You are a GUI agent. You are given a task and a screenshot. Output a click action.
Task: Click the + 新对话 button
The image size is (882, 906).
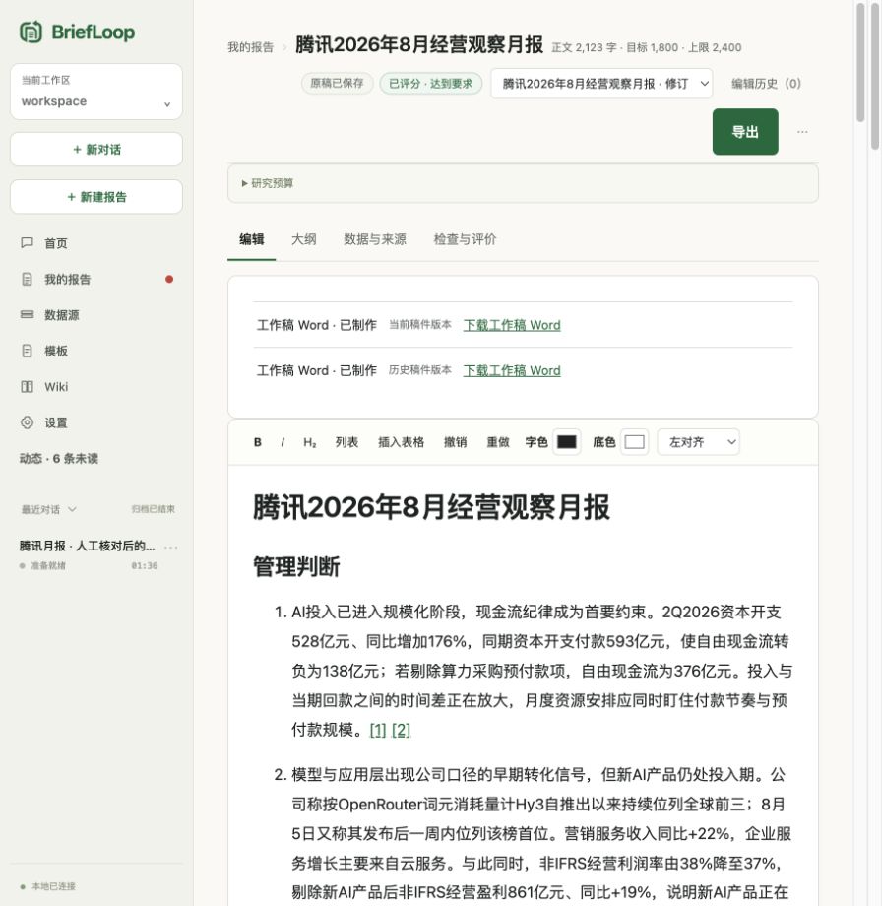[x=96, y=150]
